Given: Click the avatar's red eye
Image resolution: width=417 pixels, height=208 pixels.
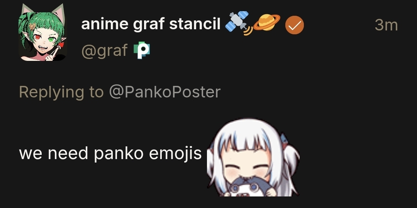Looking at the screenshot, I should (38, 38).
